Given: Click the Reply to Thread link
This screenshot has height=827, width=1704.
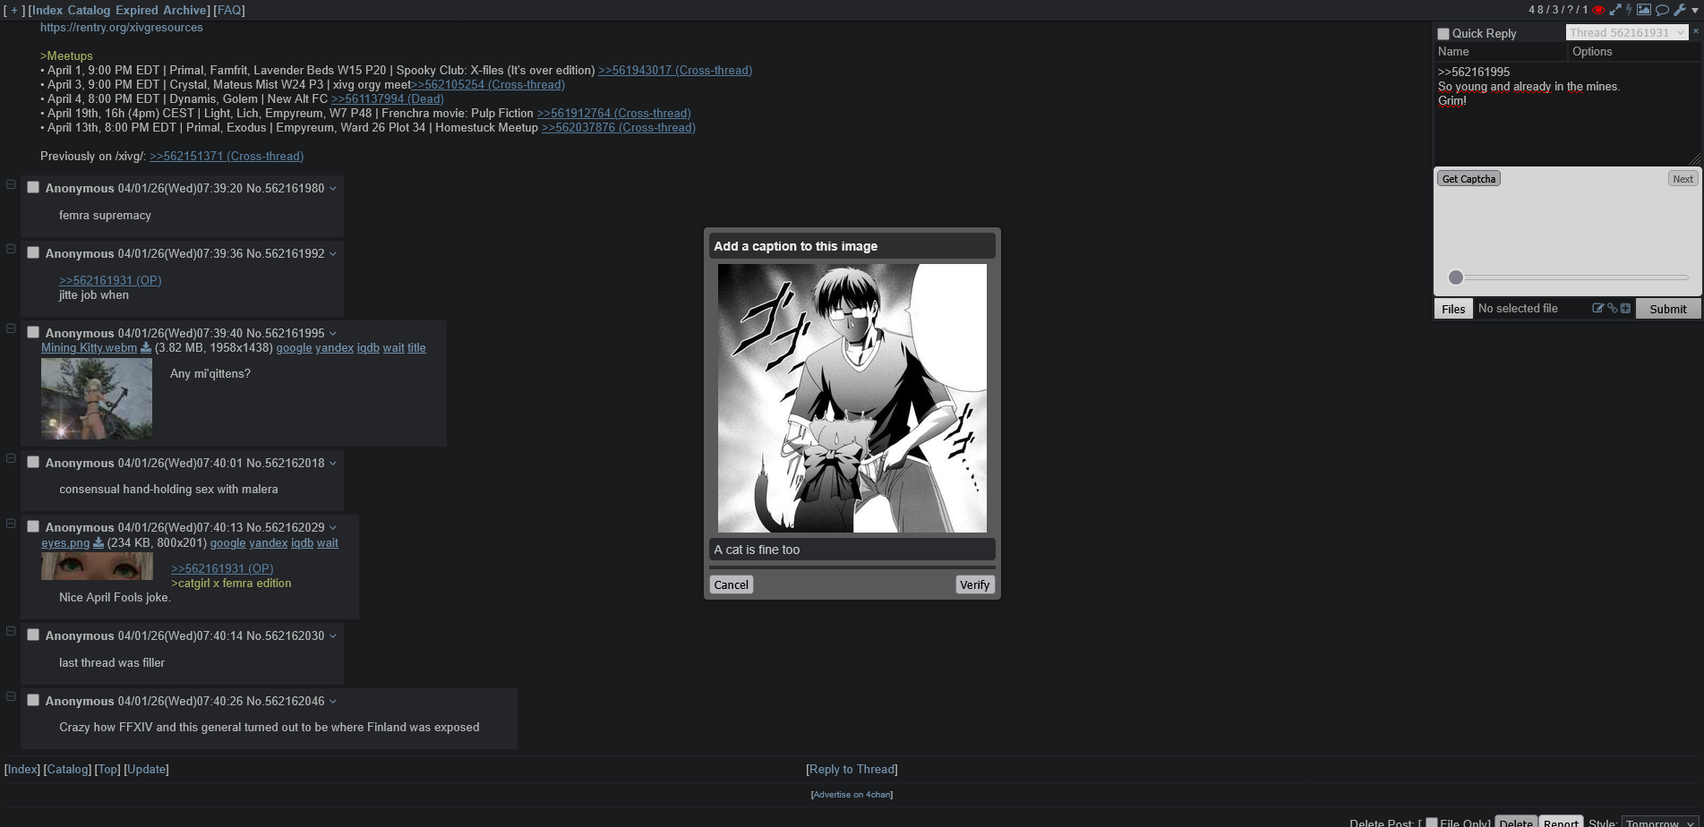Looking at the screenshot, I should [x=852, y=769].
